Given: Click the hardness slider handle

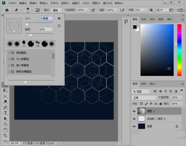Looking at the screenshot, I should (x=31, y=35).
